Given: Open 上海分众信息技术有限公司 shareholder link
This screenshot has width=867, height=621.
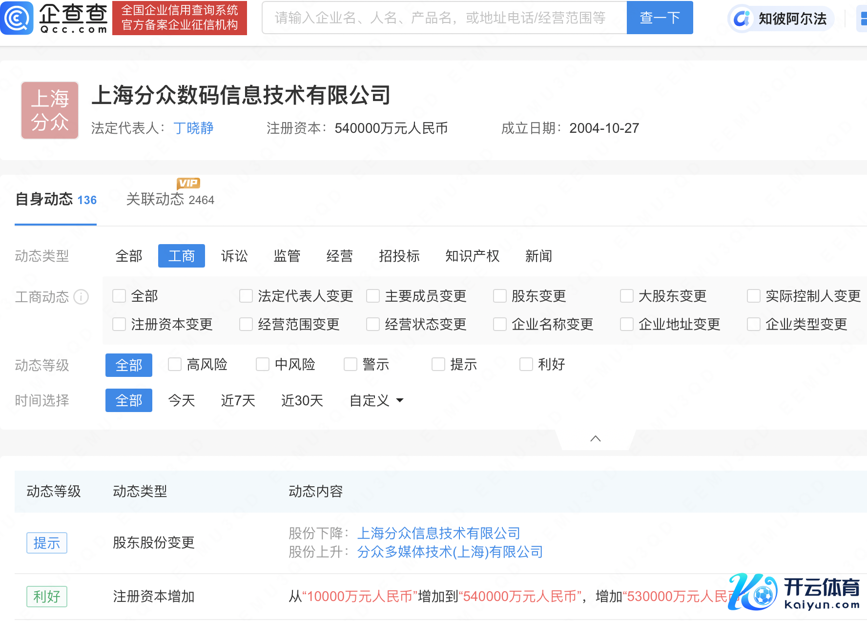Looking at the screenshot, I should tap(438, 533).
